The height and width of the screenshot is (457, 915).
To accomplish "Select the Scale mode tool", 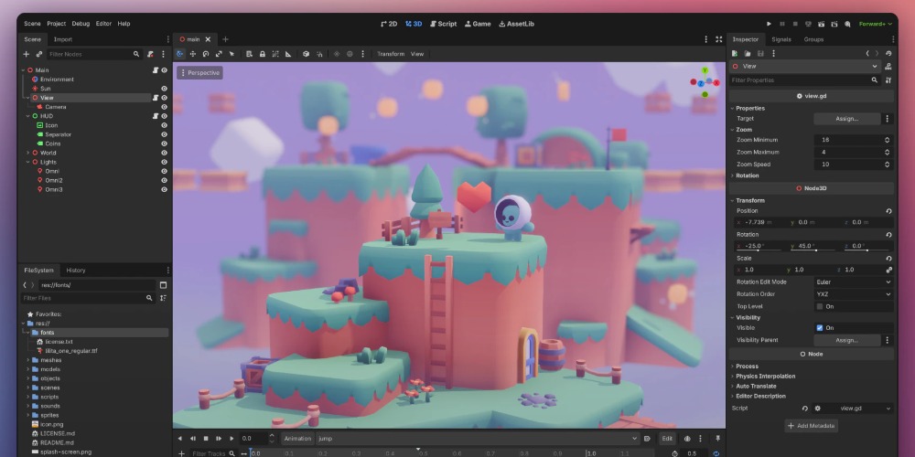I will pyautogui.click(x=219, y=54).
